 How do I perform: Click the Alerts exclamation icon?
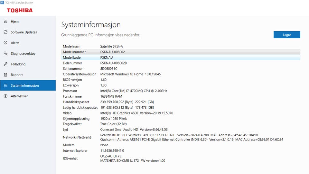5,43
